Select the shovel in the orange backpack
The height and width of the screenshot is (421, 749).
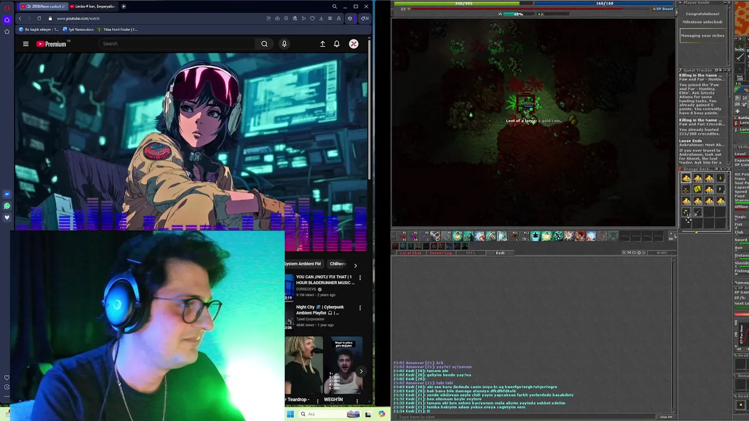[x=698, y=213]
